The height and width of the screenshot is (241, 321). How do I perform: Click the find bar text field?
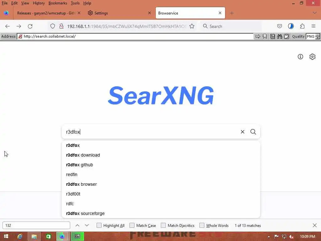(x=36, y=225)
